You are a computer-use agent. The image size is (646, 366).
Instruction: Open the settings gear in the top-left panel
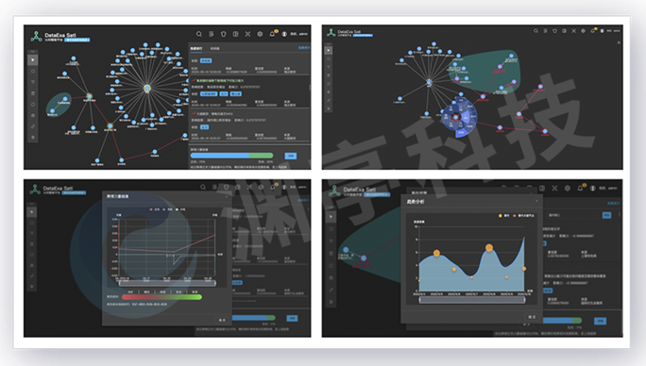pyautogui.click(x=260, y=34)
